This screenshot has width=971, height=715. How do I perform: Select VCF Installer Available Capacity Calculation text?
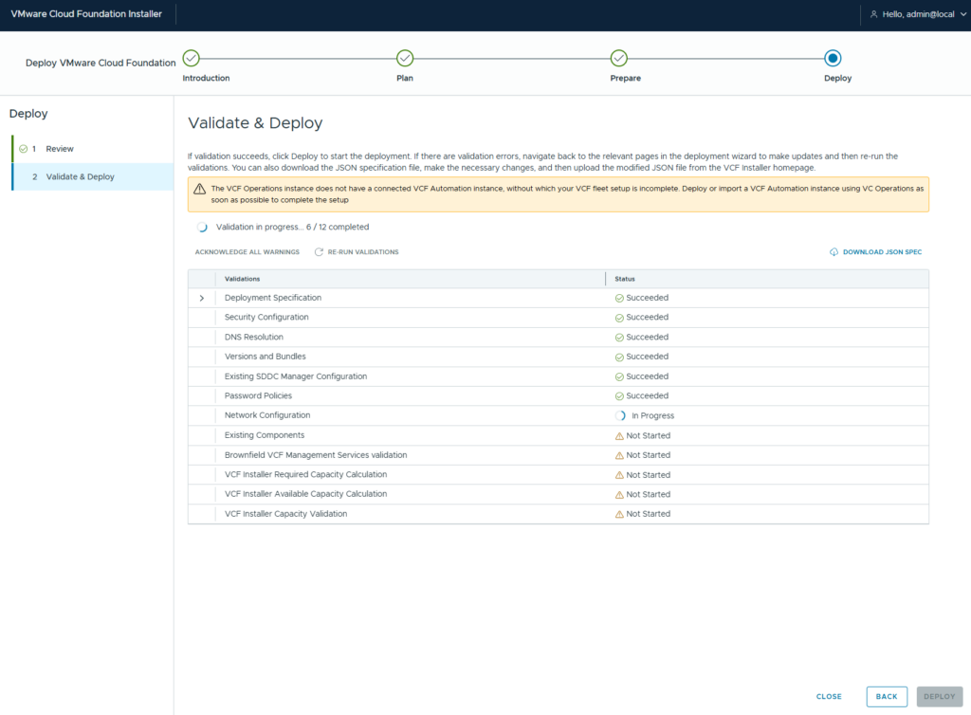click(306, 494)
